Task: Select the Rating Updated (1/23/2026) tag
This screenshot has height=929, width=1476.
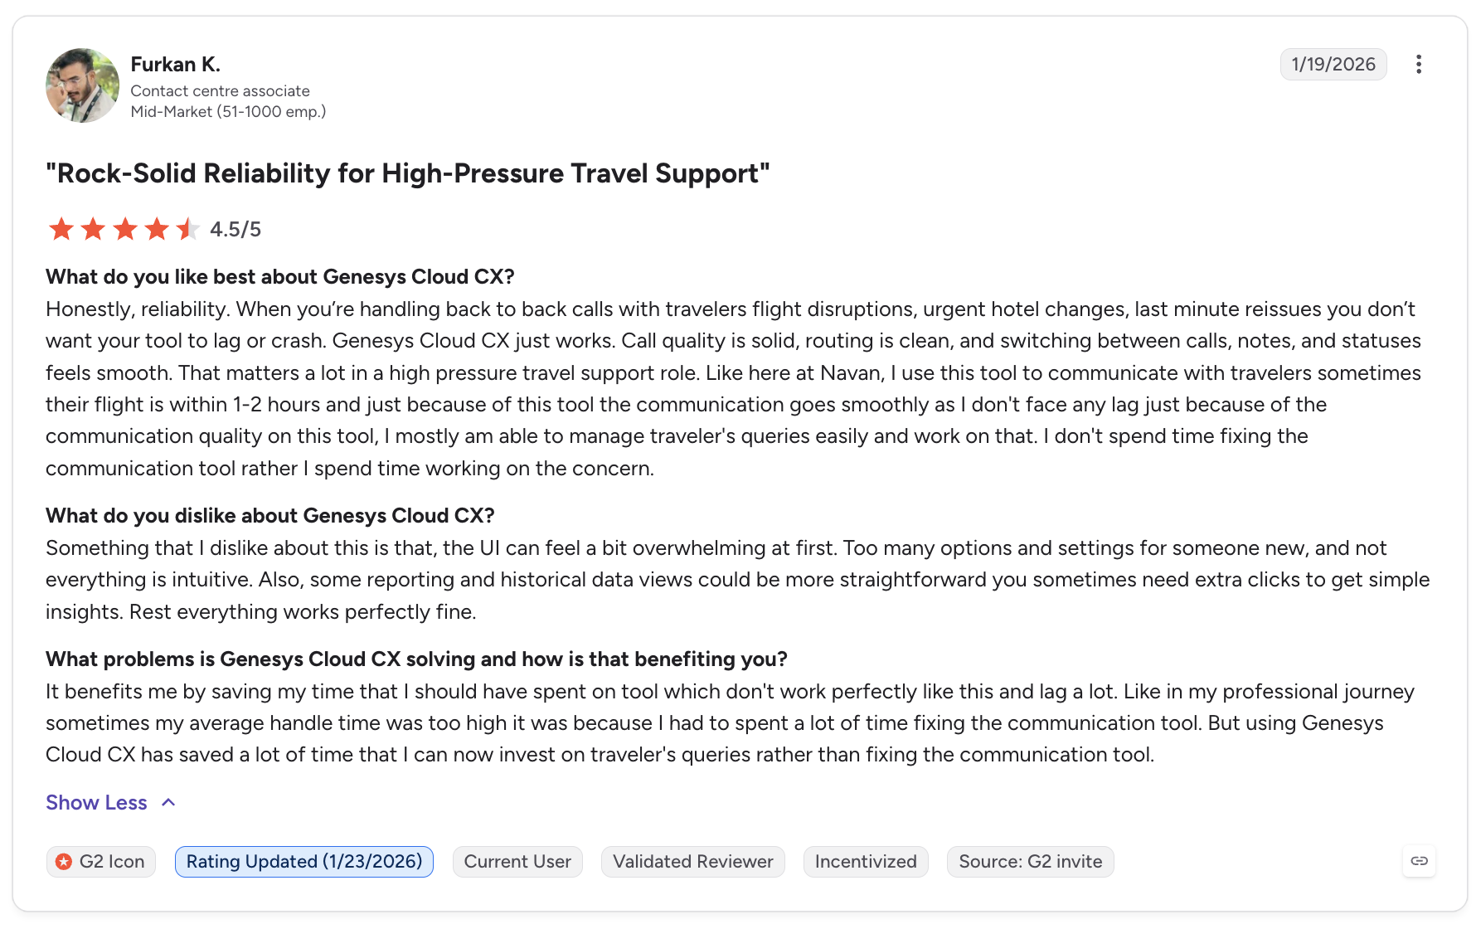Action: tap(304, 862)
